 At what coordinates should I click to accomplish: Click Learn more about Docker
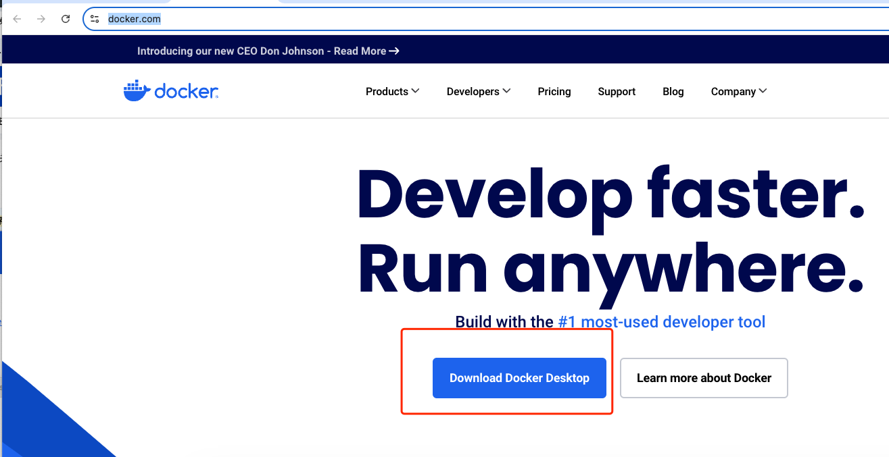tap(703, 378)
